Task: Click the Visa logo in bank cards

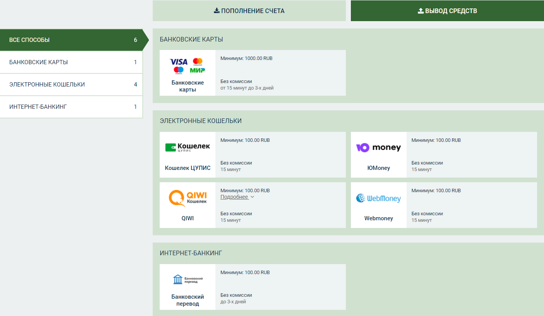Action: coord(179,62)
